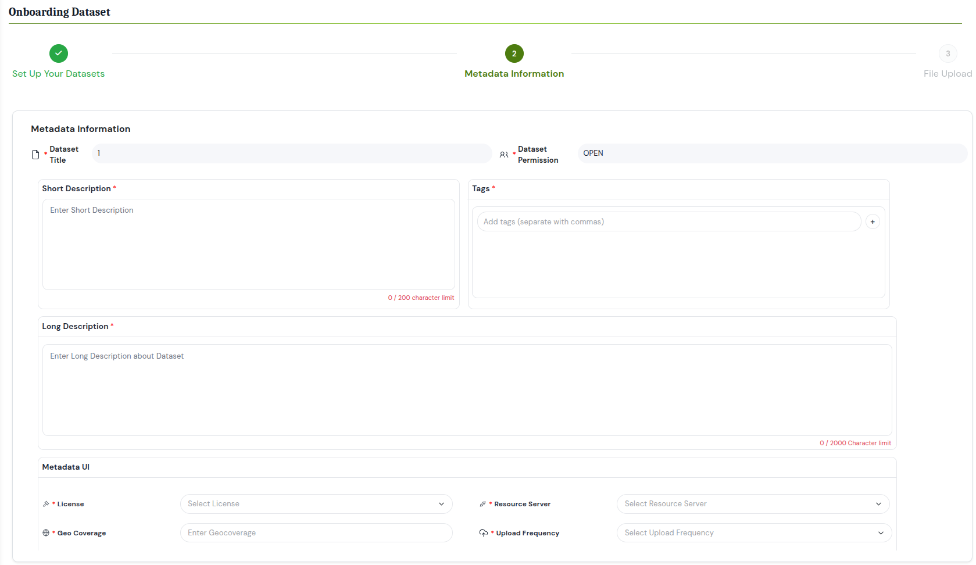Click the File Upload step label
Viewport: 976px width, 565px height.
point(947,74)
